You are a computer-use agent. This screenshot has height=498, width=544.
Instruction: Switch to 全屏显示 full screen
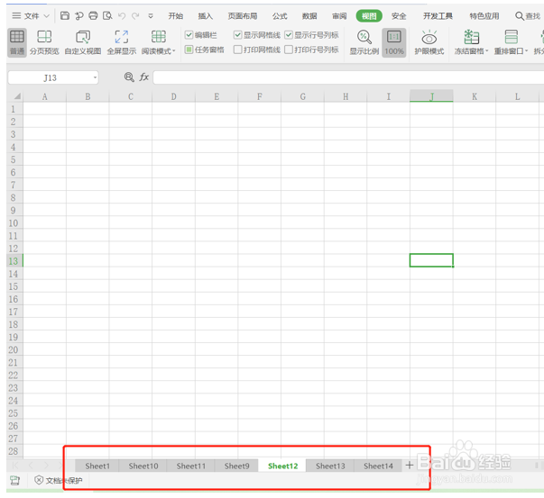(x=122, y=42)
